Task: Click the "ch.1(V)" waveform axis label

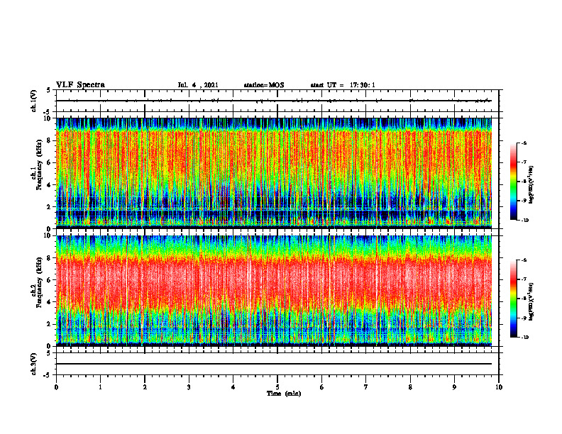Action: tap(33, 101)
